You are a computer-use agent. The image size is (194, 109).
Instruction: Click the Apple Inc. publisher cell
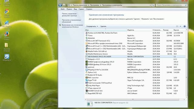pyautogui.click(x=131, y=35)
